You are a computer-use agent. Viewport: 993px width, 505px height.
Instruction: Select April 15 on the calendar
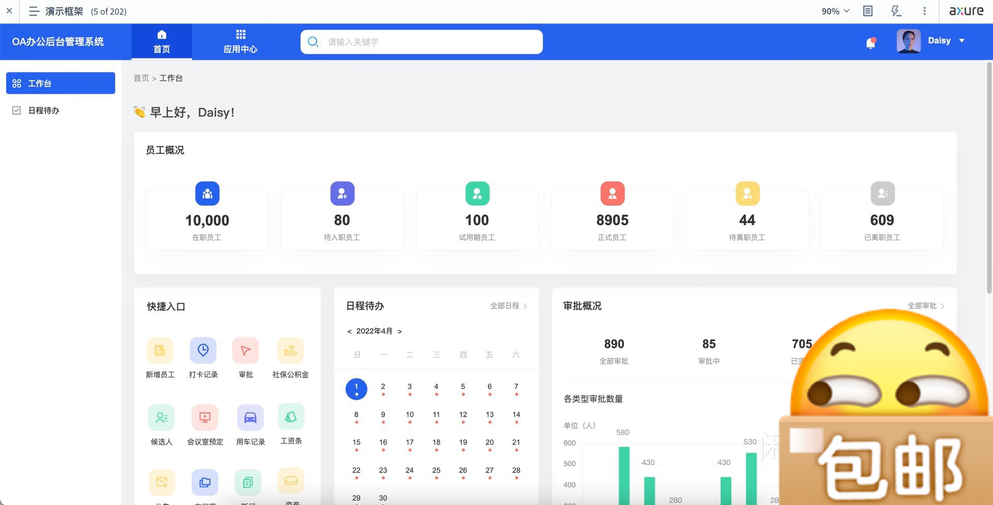[x=356, y=443]
